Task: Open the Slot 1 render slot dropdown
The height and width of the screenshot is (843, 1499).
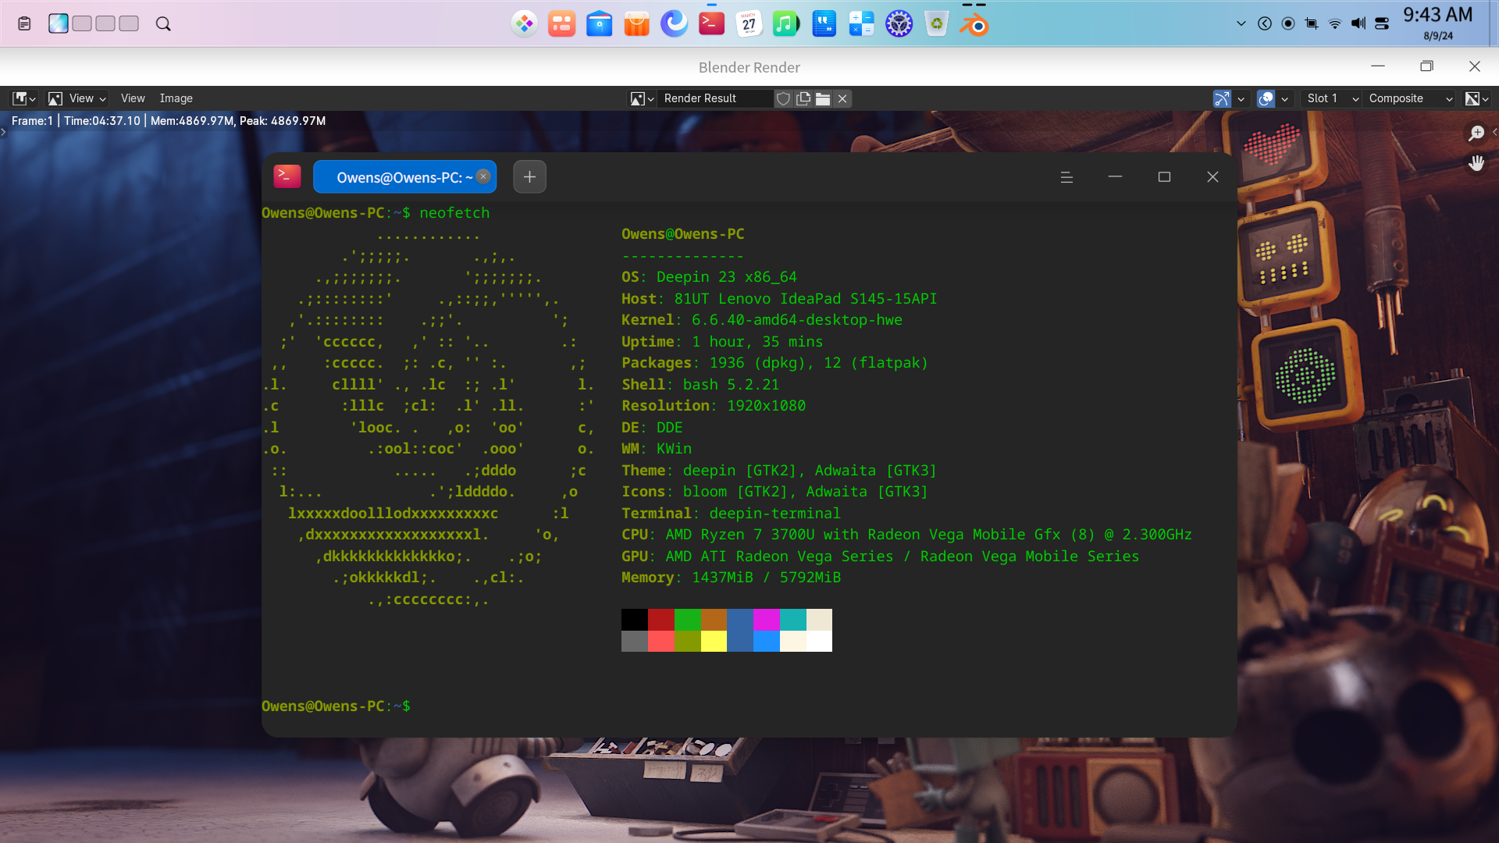Action: tap(1332, 98)
